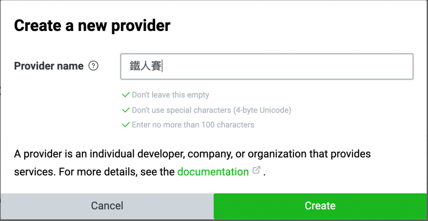Click the "For more details, see the" text
This screenshot has height=221, width=428.
pyautogui.click(x=117, y=172)
